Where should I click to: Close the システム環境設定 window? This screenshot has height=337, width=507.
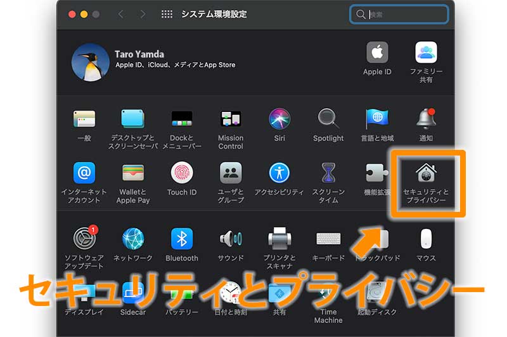click(x=72, y=14)
